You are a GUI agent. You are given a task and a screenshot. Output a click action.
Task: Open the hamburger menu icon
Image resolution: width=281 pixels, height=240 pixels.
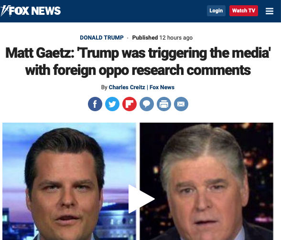tap(270, 11)
